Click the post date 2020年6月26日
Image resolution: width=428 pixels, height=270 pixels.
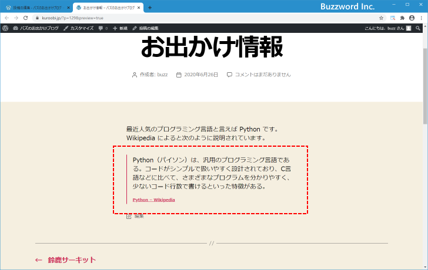(201, 75)
